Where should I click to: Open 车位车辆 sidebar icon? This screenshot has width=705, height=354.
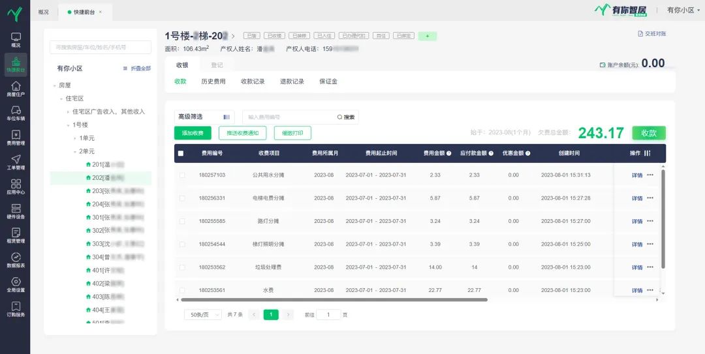point(15,113)
